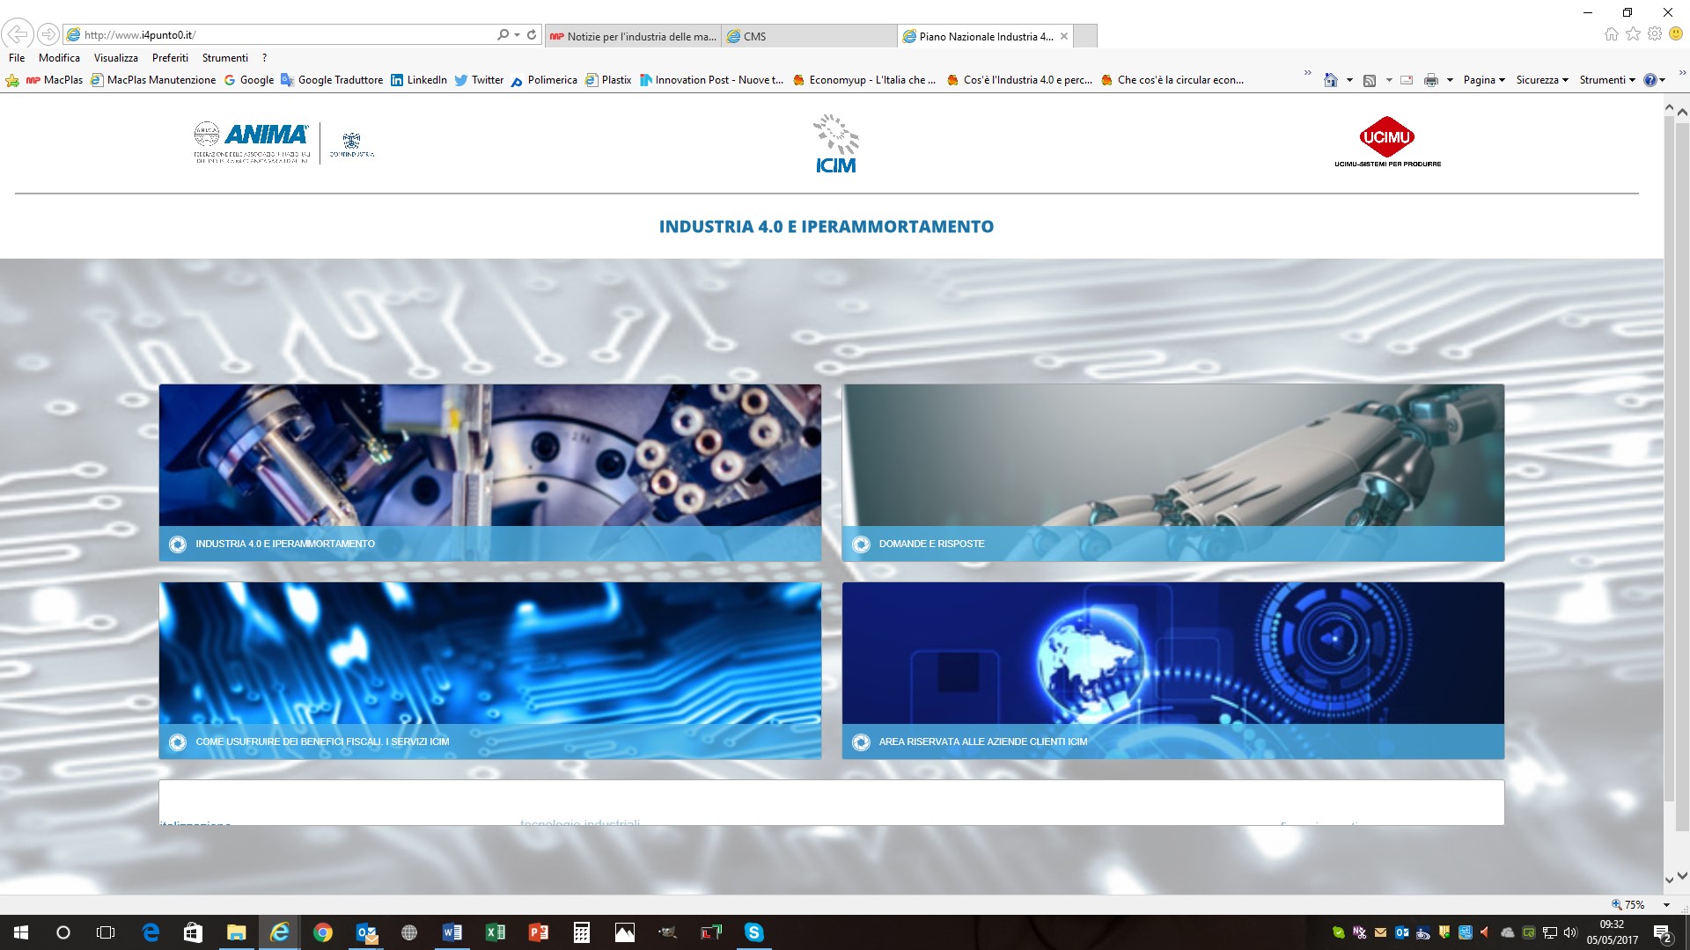Open the MacPlas Manutenzione favorite
This screenshot has width=1690, height=950.
[x=154, y=80]
